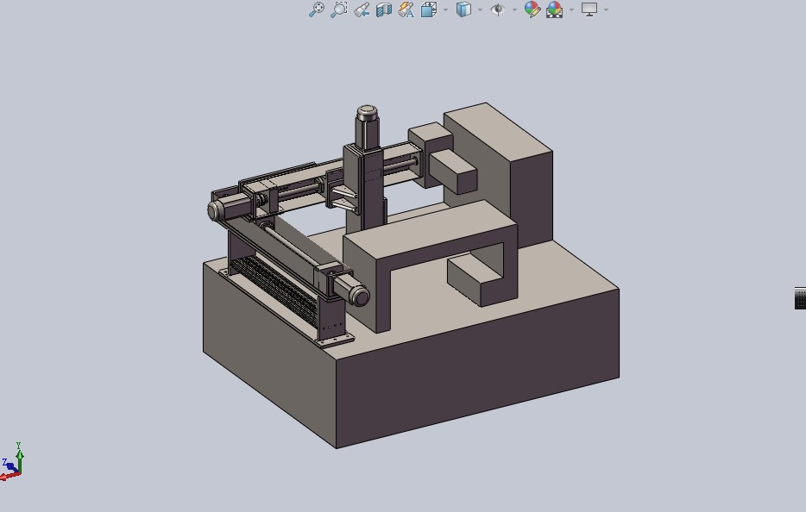Click the Zoom to Fit icon
This screenshot has width=806, height=512.
(x=317, y=9)
